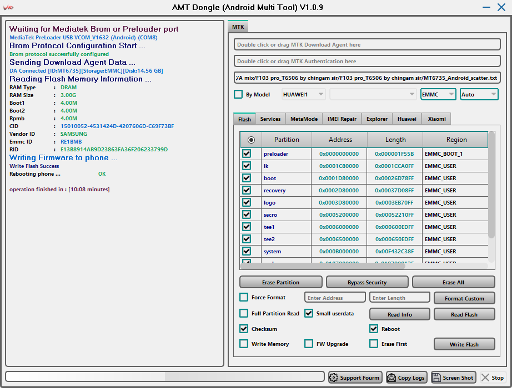Click the Erase All button
This screenshot has height=388, width=512.
[454, 282]
